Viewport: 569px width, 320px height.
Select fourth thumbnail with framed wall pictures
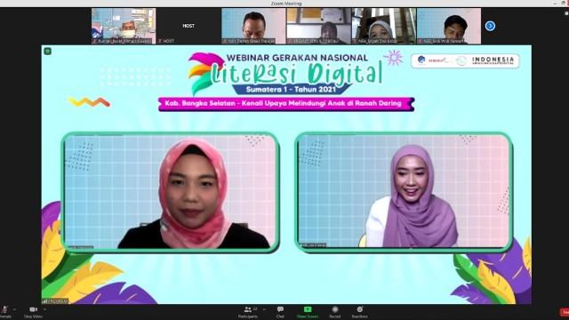318,26
